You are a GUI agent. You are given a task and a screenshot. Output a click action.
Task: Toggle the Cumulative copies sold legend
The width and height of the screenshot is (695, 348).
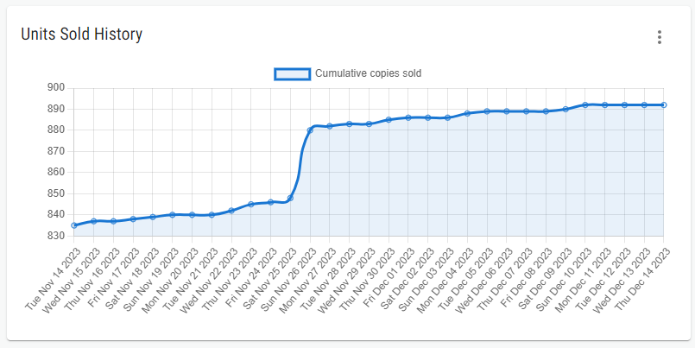348,73
